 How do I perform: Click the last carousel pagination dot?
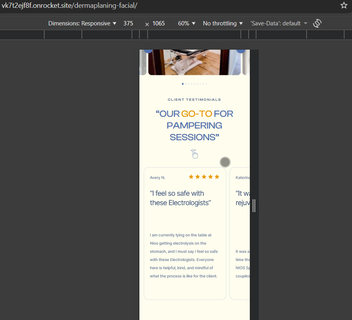tap(206, 84)
